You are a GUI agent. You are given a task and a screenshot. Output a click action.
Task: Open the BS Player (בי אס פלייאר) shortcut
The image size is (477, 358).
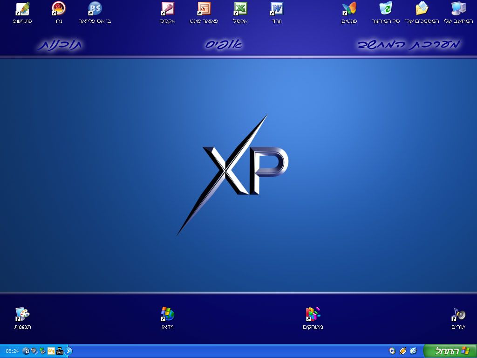[x=95, y=13]
